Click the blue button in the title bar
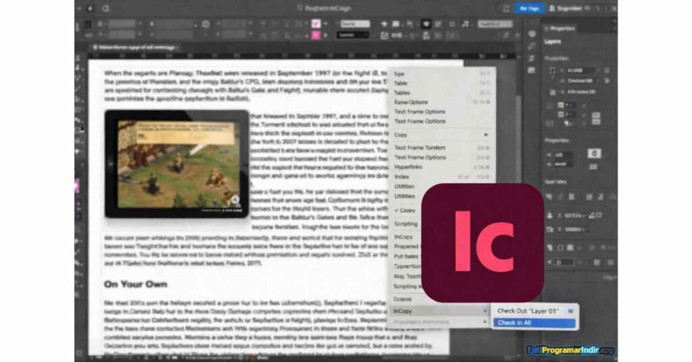This screenshot has height=362, width=692. pyautogui.click(x=530, y=8)
